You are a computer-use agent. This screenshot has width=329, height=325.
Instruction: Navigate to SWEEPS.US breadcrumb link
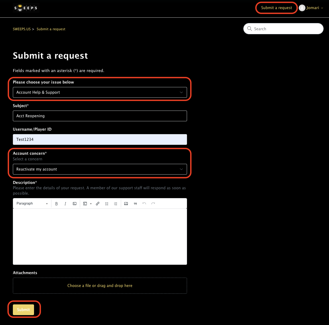click(x=22, y=29)
